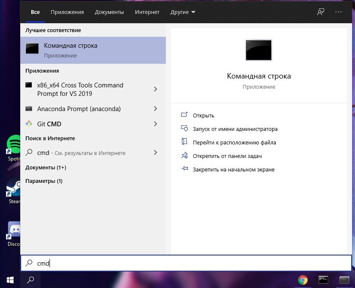This screenshot has width=355, height=288.
Task: Click the Поиск в Интернете heading
Action: coord(50,138)
